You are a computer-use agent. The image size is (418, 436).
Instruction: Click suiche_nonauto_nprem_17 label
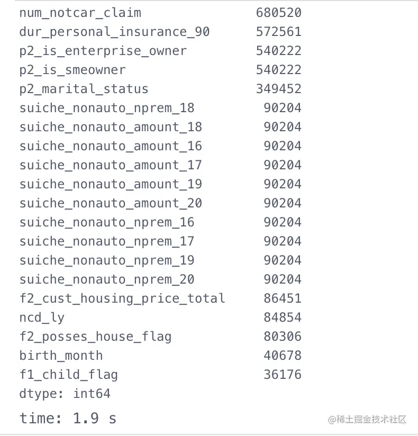107,242
